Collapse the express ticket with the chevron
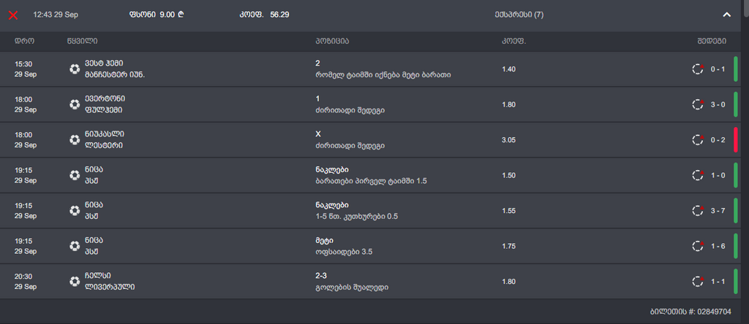This screenshot has width=749, height=324. (726, 15)
